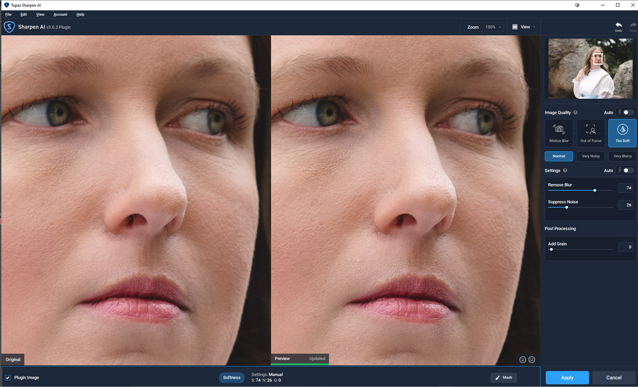The image size is (638, 387).
Task: Toggle the Settings Auto switch
Action: [x=628, y=170]
